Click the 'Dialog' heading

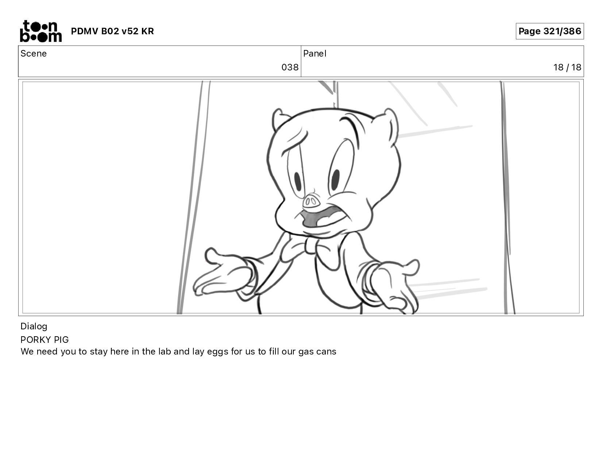coord(34,326)
